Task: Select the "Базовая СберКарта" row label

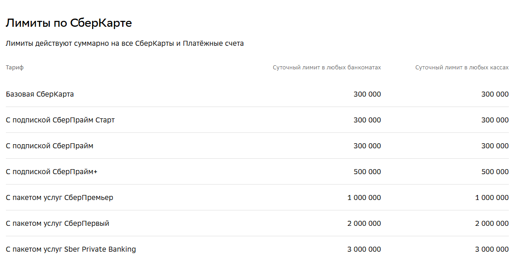Action: [x=40, y=94]
